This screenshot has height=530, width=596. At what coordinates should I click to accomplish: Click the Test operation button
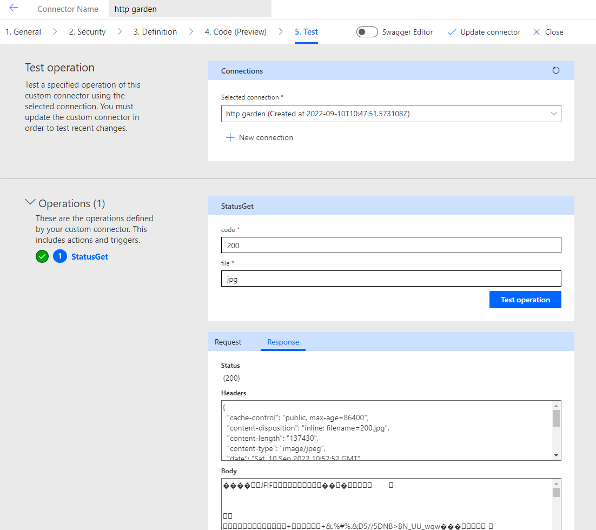tap(525, 300)
